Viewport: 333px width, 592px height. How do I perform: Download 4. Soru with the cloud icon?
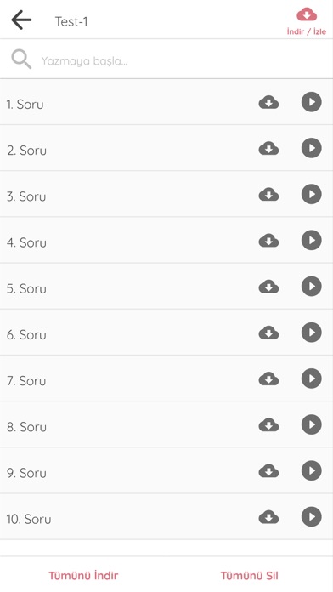pos(268,241)
